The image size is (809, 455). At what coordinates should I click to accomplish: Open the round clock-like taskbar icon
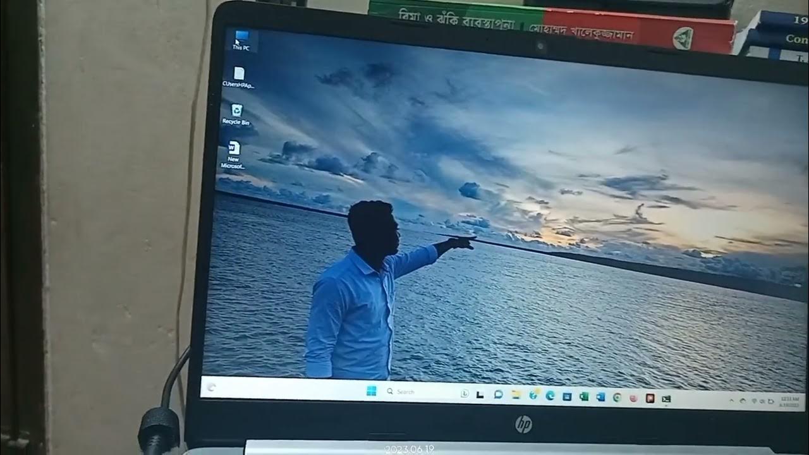[x=465, y=394]
